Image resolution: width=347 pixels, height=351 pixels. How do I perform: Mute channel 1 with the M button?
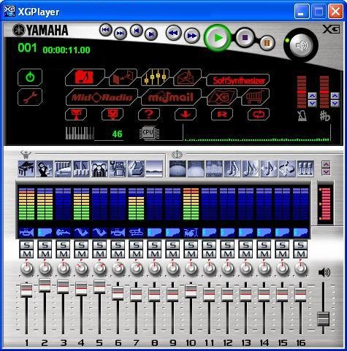click(x=26, y=254)
